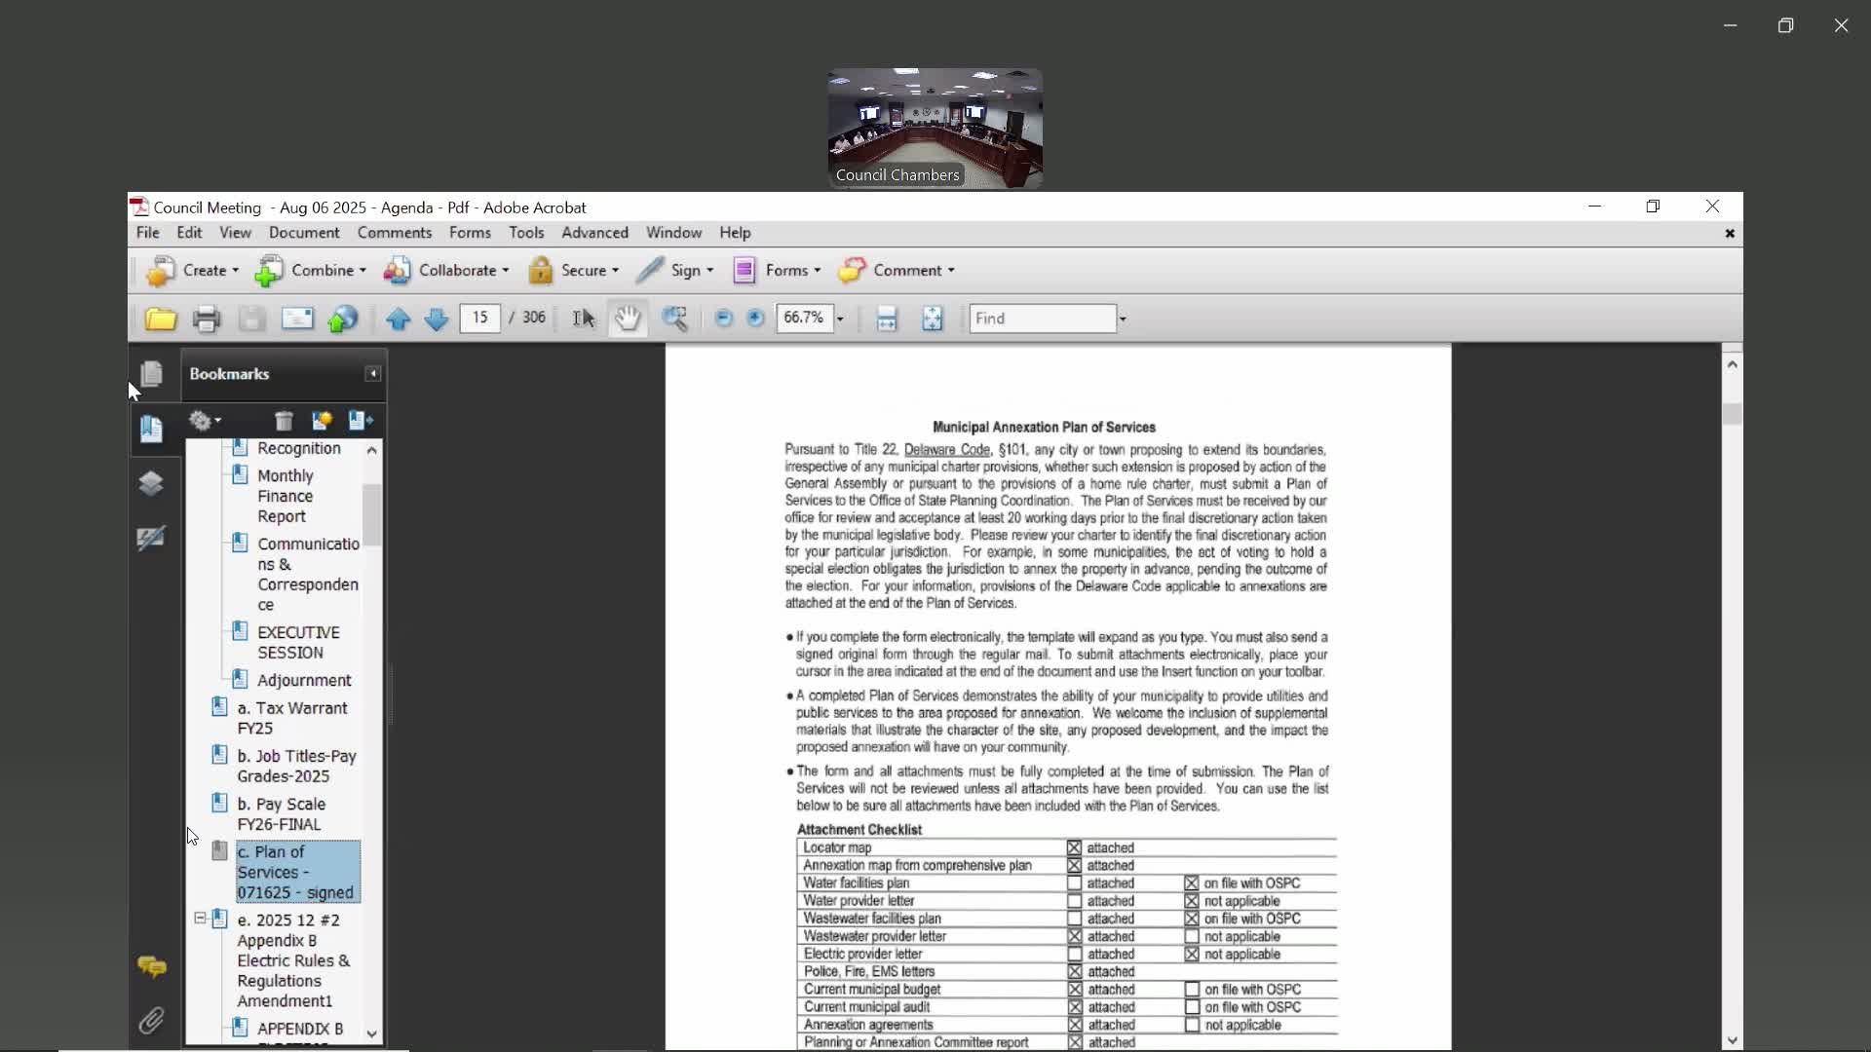This screenshot has height=1052, width=1871.
Task: Open the Attachments paperclip panel
Action: [151, 1020]
